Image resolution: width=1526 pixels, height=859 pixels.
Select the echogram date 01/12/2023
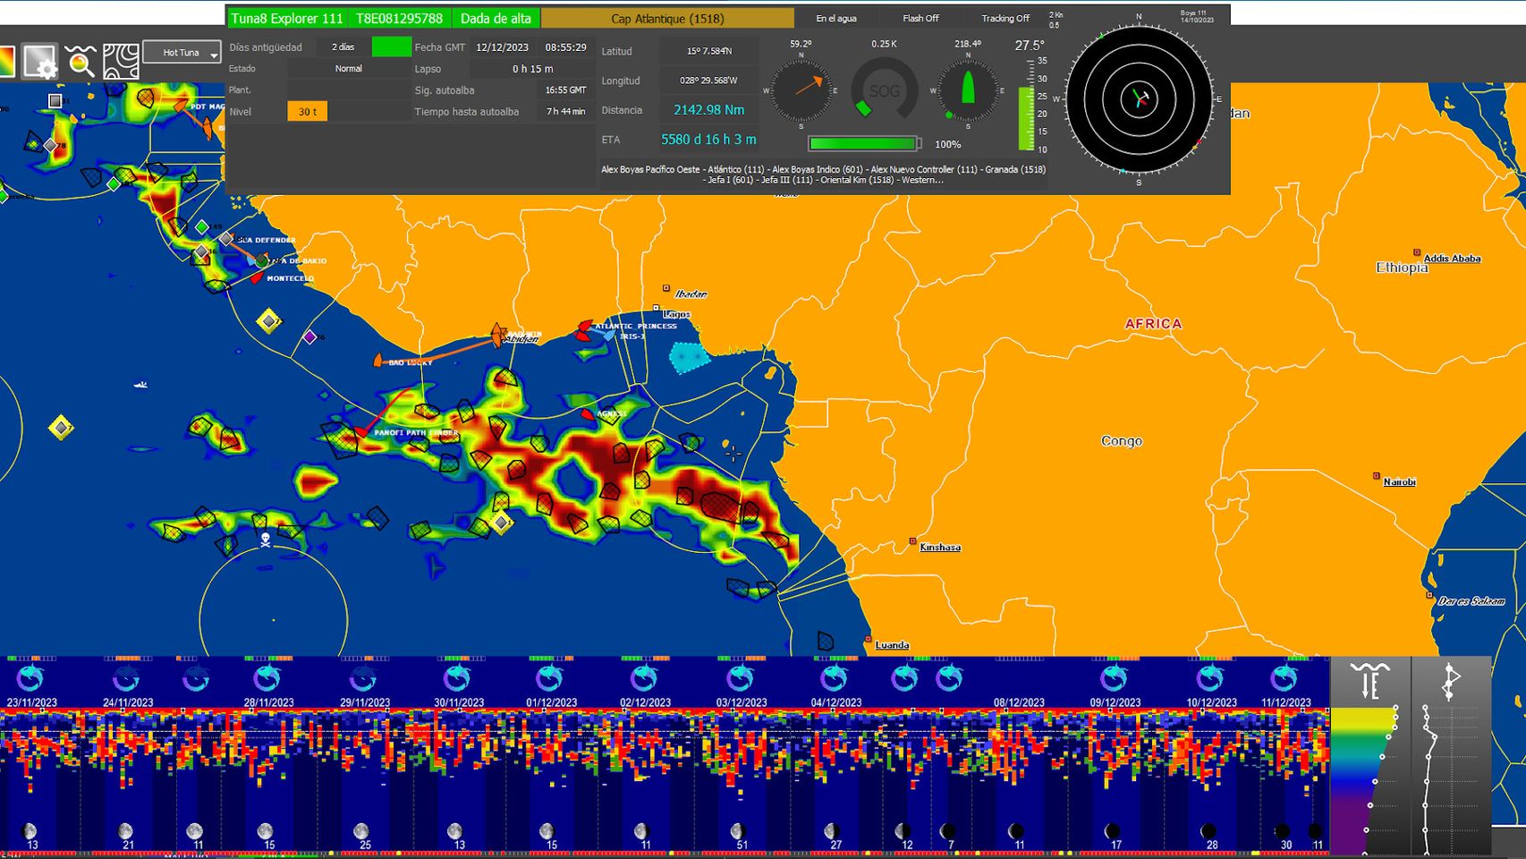(x=552, y=702)
